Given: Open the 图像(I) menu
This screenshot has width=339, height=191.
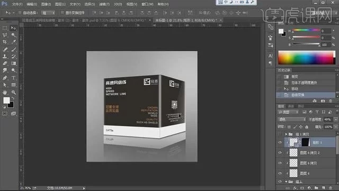Looking at the screenshot, I should coord(46,4).
